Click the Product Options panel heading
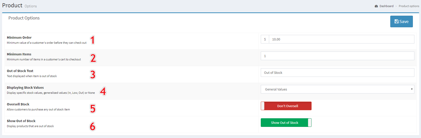Screen dimensions: 421x138 [24, 18]
